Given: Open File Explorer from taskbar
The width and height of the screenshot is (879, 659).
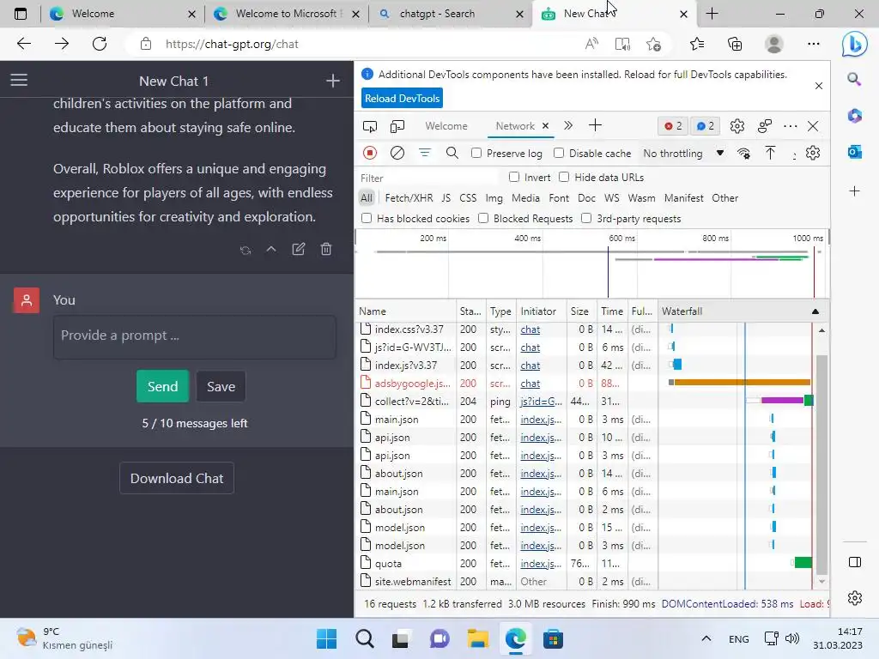Looking at the screenshot, I should point(477,638).
